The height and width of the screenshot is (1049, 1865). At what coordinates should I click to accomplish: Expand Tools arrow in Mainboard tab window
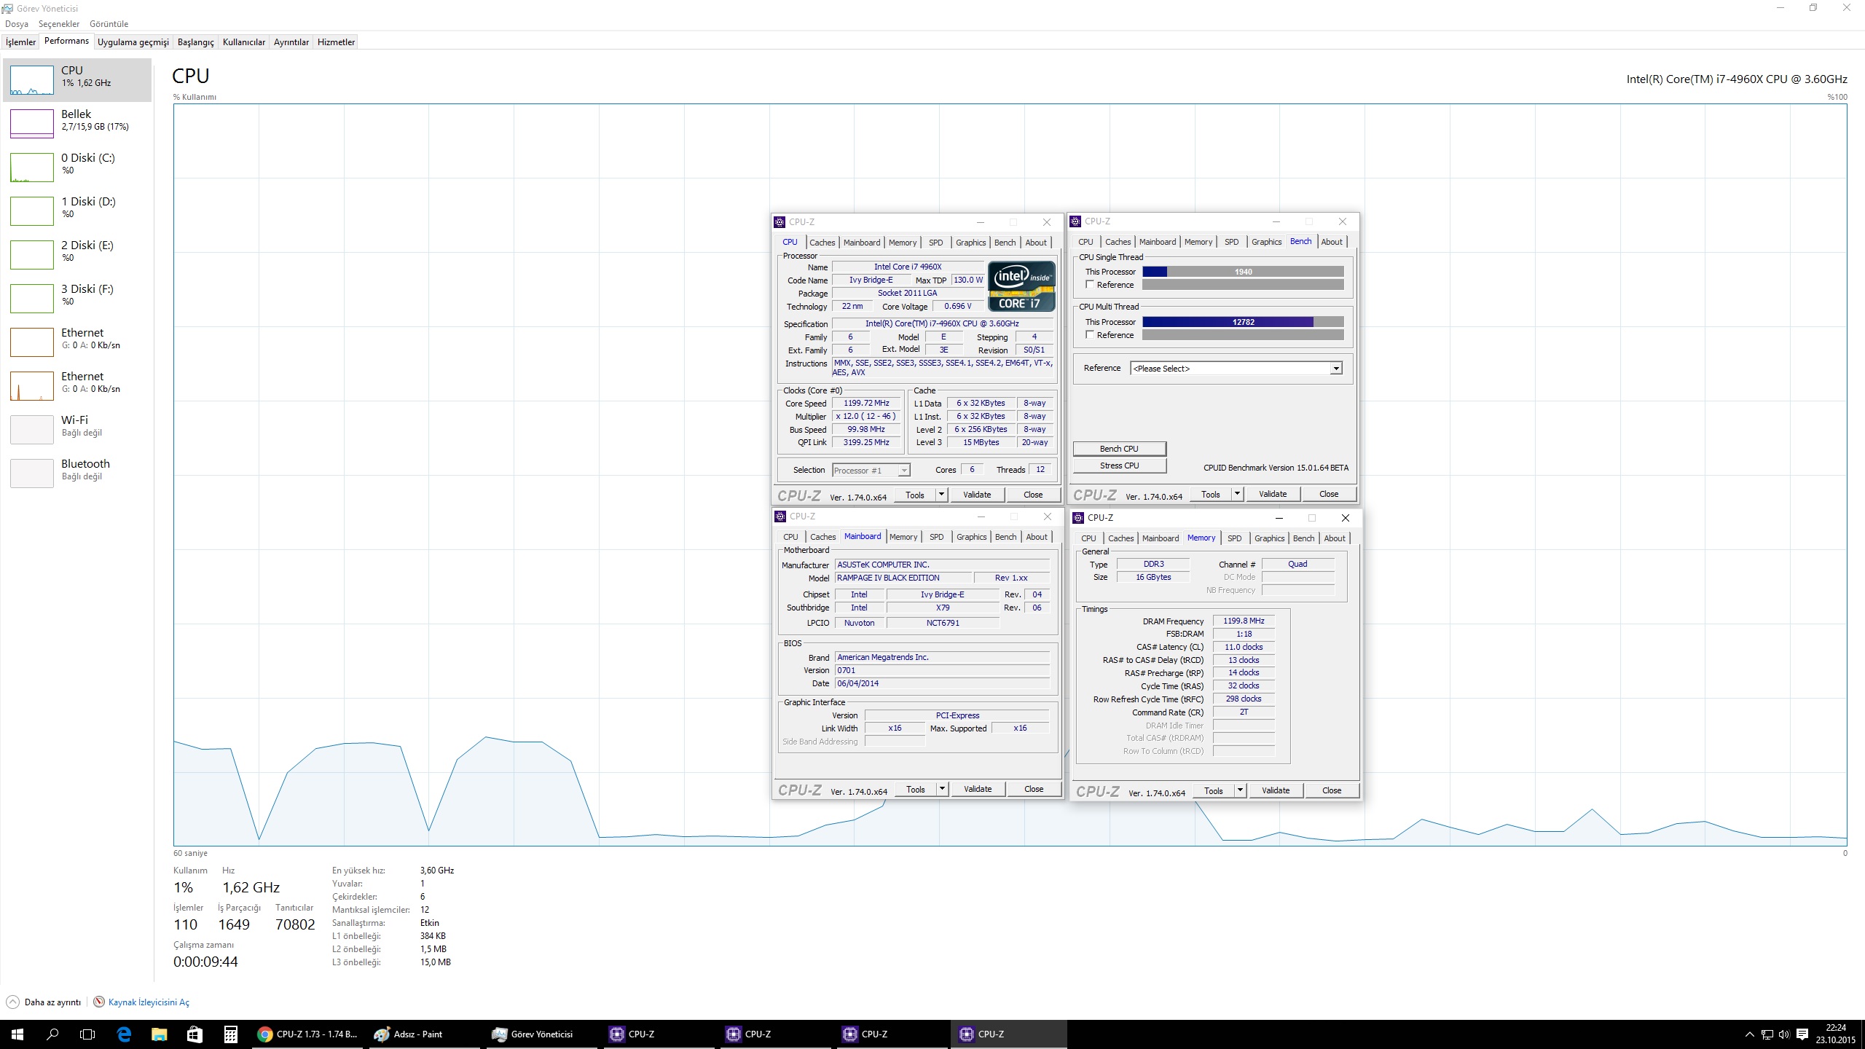pyautogui.click(x=941, y=789)
